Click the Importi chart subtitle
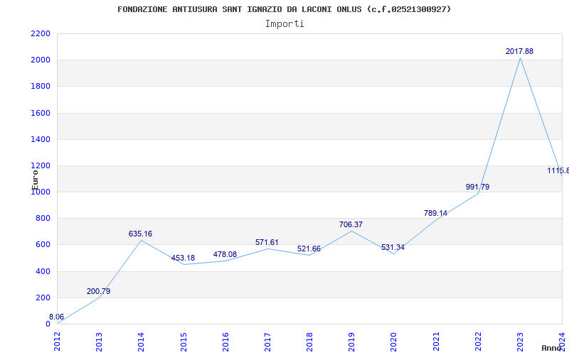The width and height of the screenshot is (569, 355). [284, 23]
